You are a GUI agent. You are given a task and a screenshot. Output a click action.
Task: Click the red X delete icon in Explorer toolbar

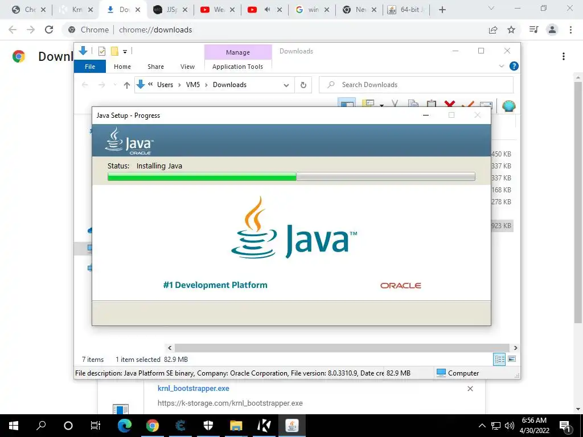click(x=450, y=104)
